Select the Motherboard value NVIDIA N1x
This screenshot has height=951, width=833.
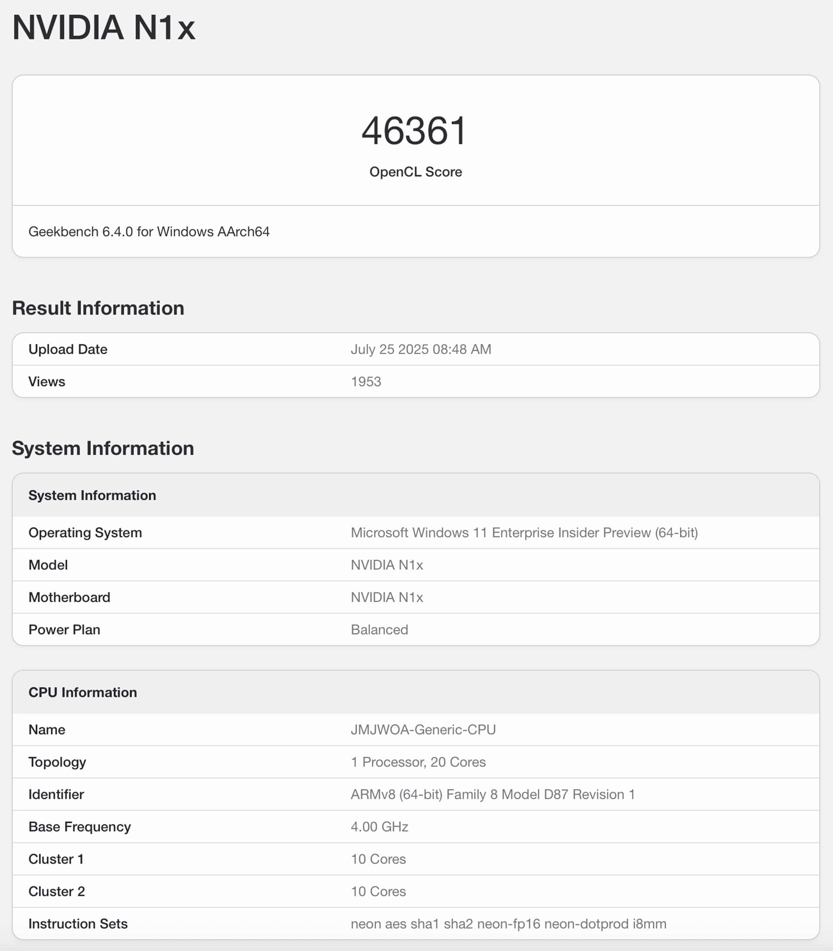click(x=387, y=597)
